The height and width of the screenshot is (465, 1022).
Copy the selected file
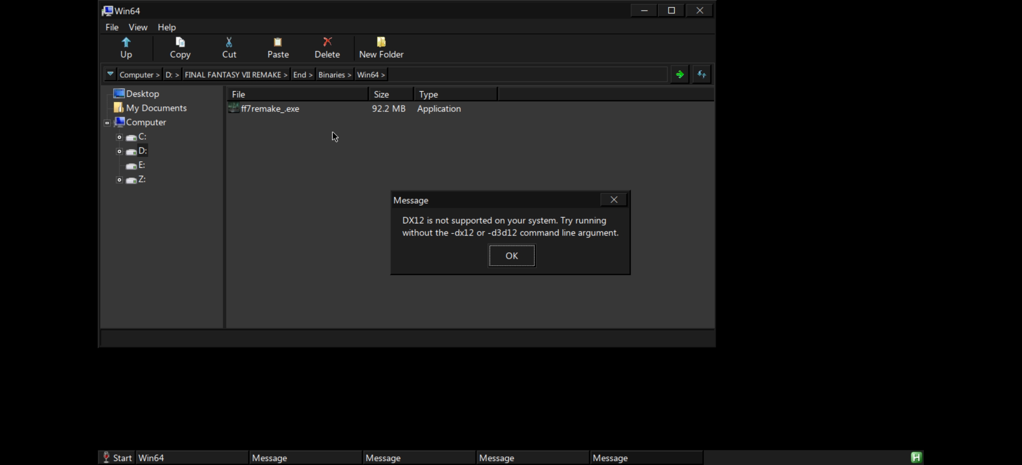[x=180, y=48]
